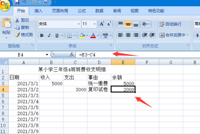Select cell containing 复印试卷
The height and width of the screenshot is (134, 200).
tap(99, 89)
